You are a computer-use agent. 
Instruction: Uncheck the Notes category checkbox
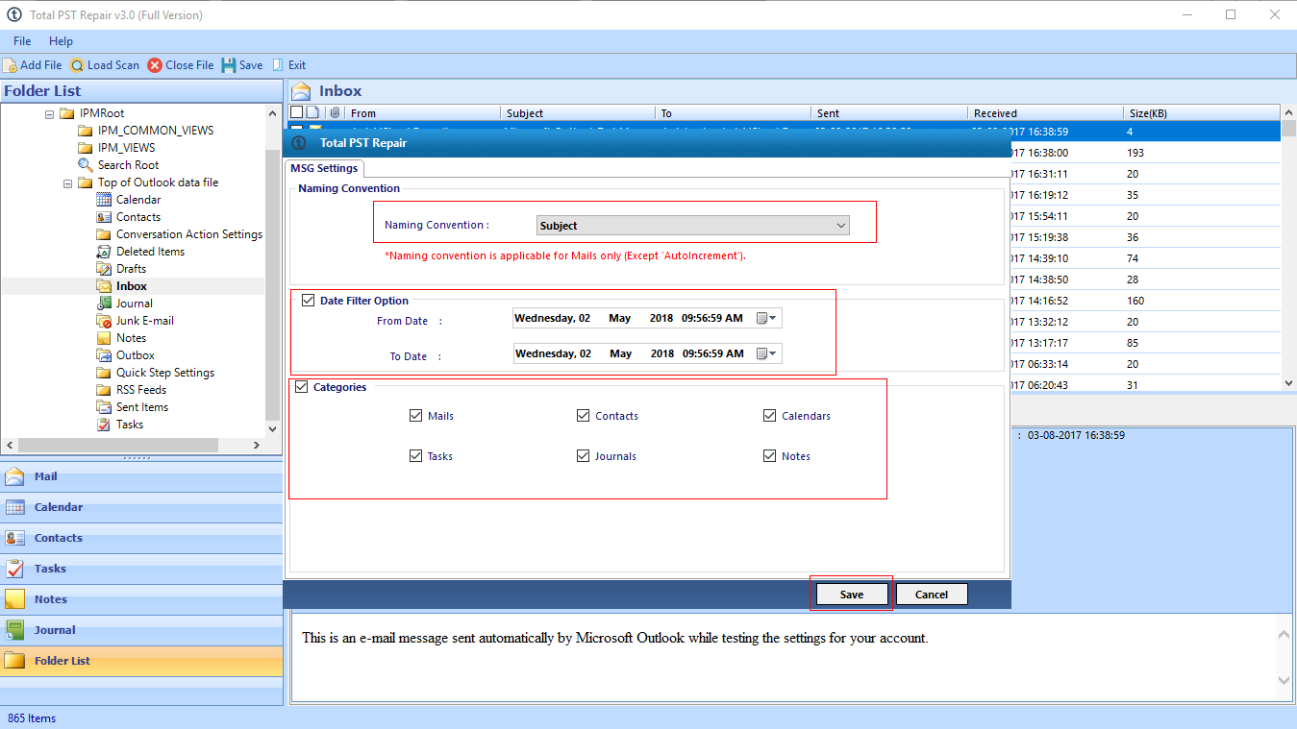770,456
